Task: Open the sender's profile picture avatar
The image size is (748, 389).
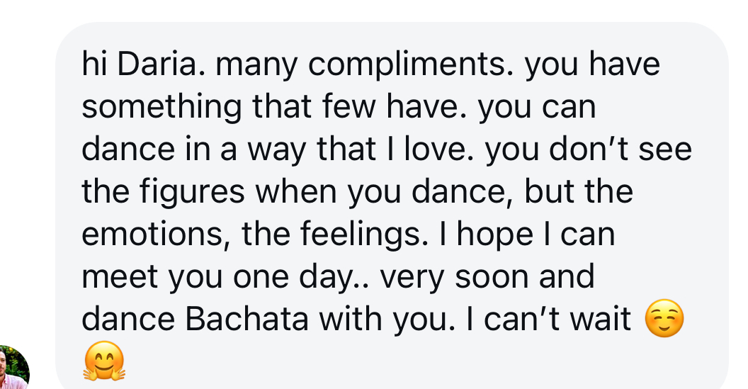Action: point(13,368)
